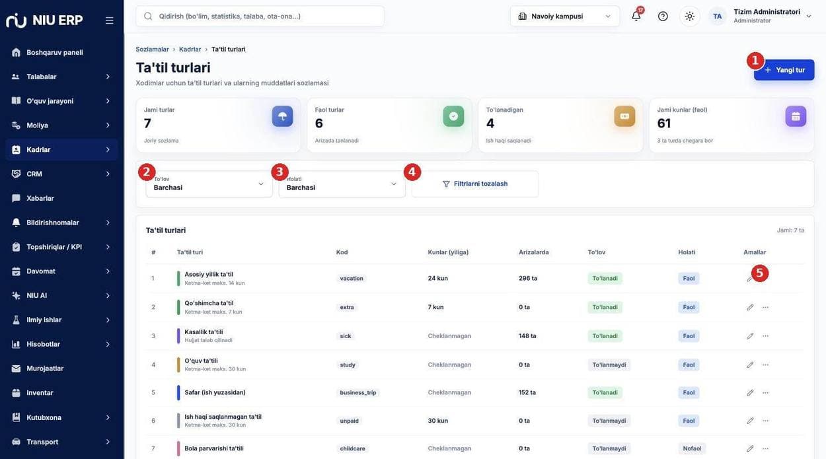
Task: Open more actions for Kasallik ta'tili
Action: (765, 336)
